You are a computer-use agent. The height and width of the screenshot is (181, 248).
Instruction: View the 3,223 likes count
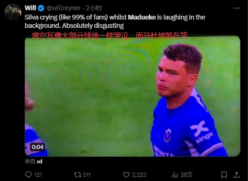point(139,175)
